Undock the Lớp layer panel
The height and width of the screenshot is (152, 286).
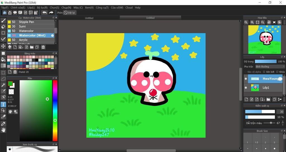(282, 57)
